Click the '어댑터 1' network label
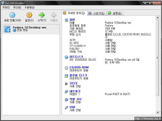 [75, 94]
